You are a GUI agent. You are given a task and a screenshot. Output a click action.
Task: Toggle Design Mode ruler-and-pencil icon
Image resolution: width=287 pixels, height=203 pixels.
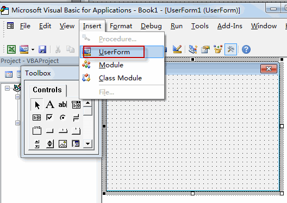[177, 49]
